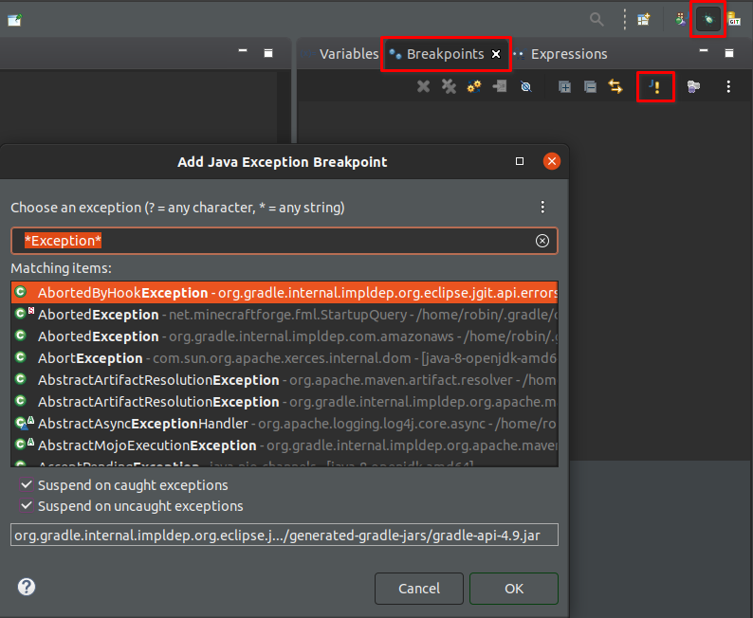Toggle Suspend on uncaught exceptions
753x618 pixels.
click(x=27, y=506)
